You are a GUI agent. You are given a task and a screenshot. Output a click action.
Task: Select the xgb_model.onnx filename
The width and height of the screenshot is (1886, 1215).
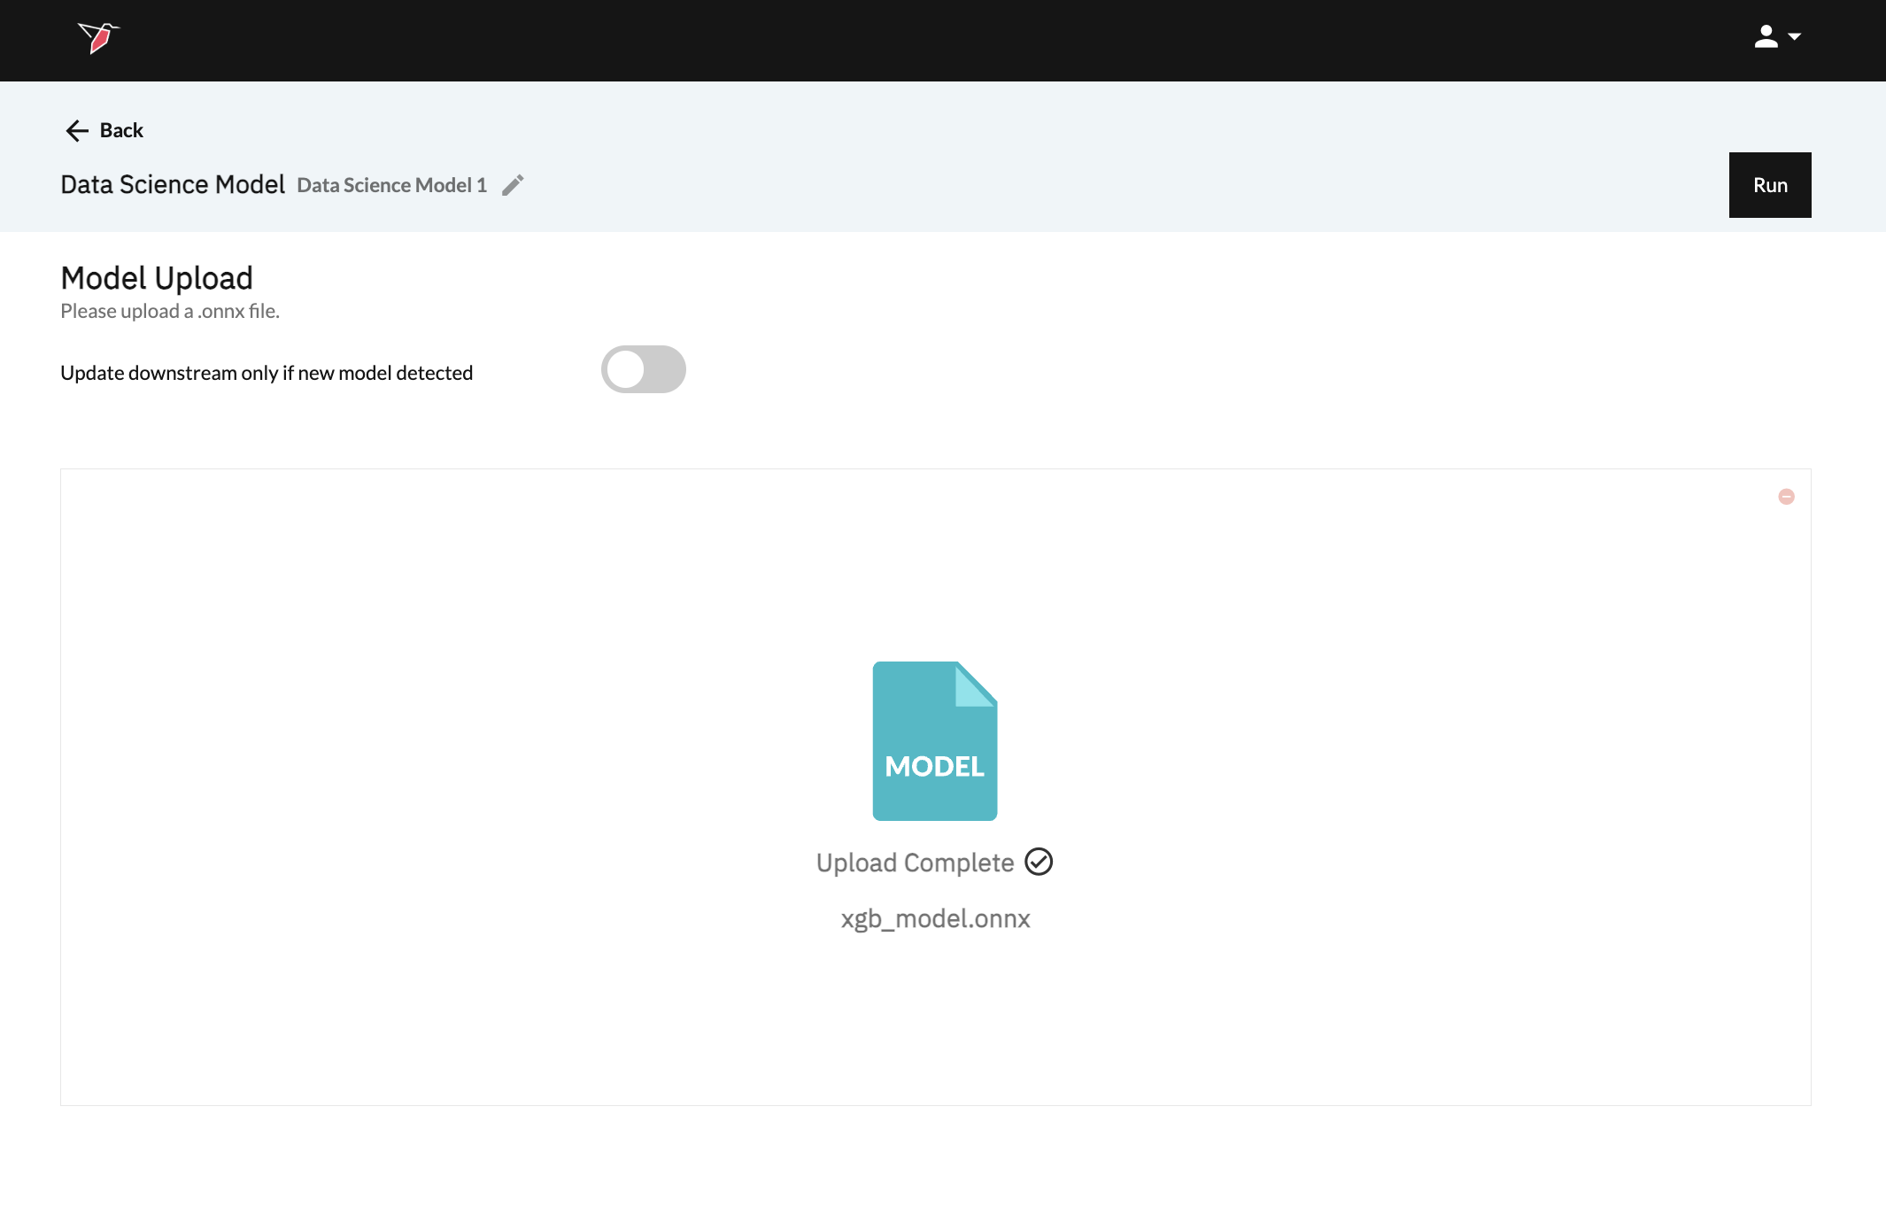click(935, 918)
